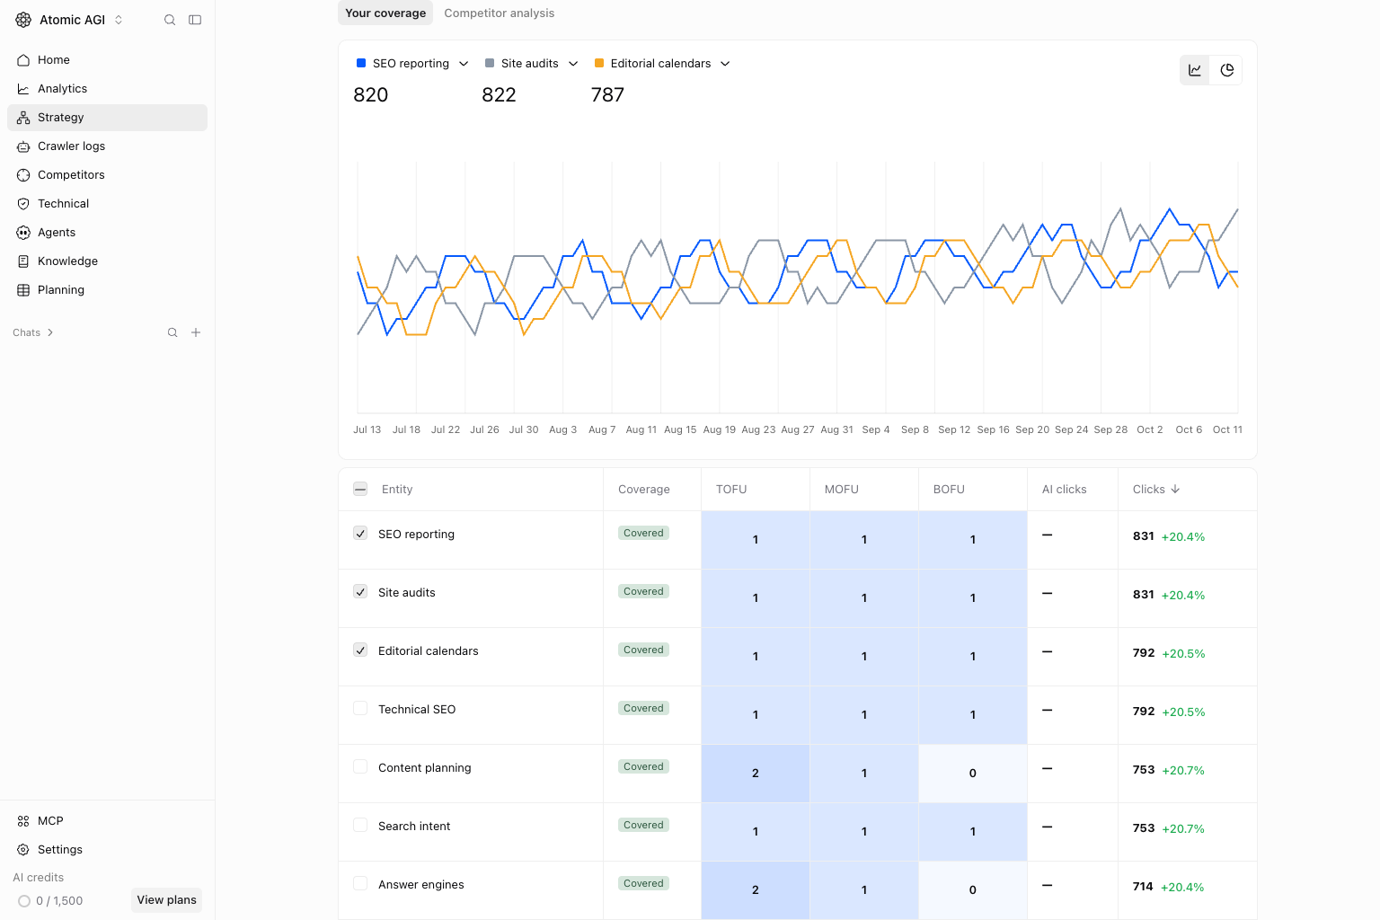Check the Answer engines row checkbox
This screenshot has width=1380, height=920.
(x=360, y=883)
